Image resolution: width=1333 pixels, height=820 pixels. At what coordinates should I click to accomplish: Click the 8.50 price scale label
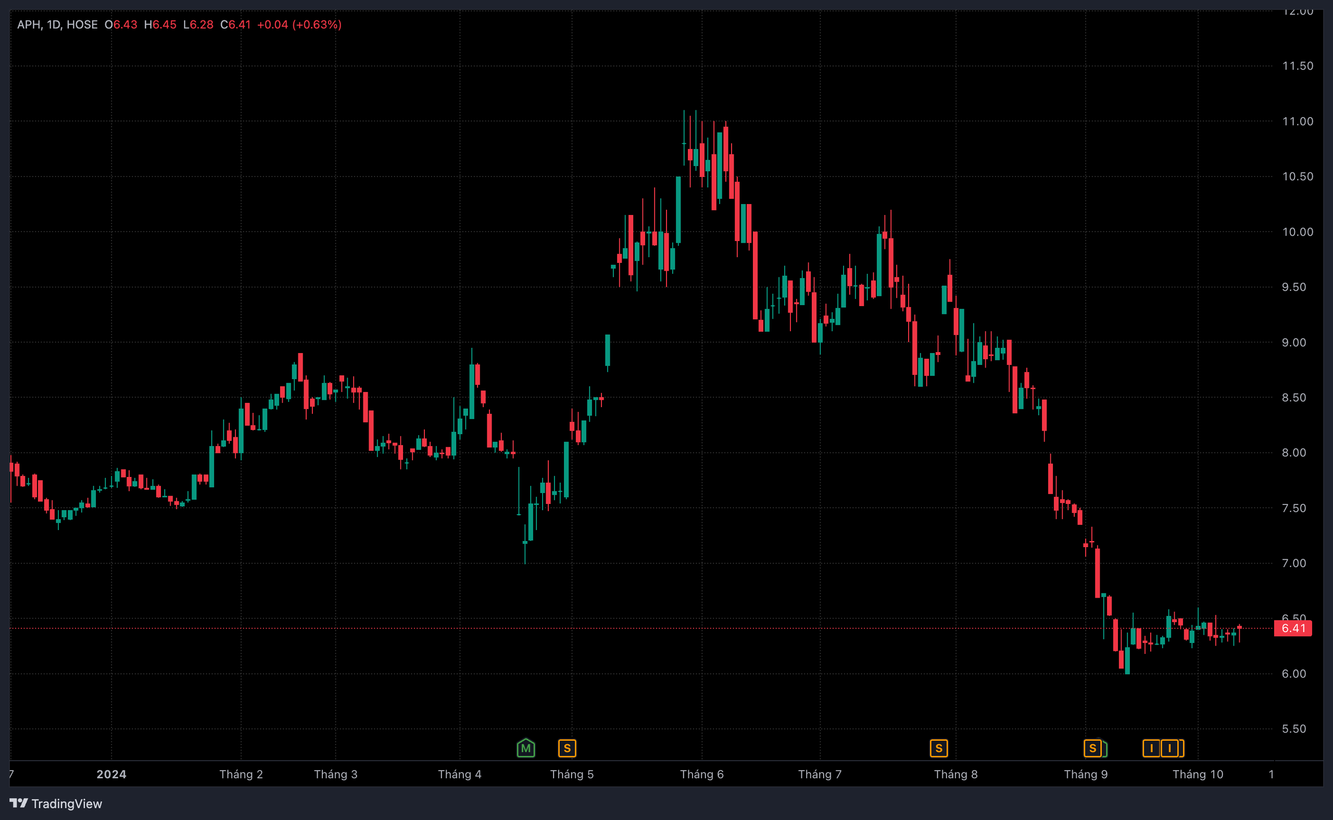(1293, 398)
